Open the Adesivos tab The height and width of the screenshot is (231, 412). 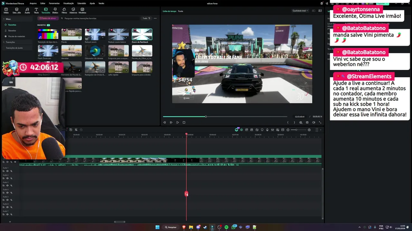click(x=73, y=11)
